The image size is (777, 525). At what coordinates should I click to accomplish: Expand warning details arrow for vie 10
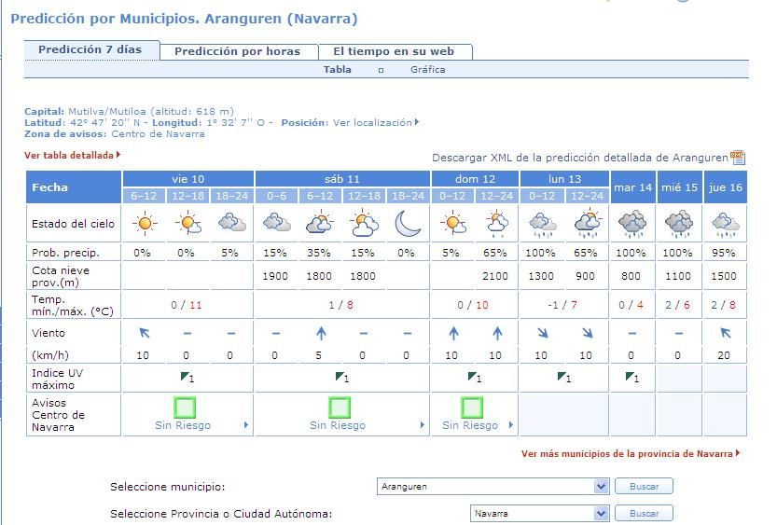(246, 425)
